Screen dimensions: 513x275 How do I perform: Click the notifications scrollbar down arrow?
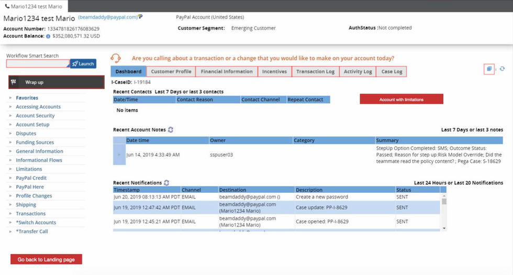click(444, 228)
